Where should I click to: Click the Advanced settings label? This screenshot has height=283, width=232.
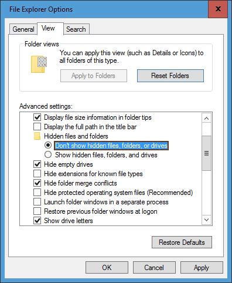point(46,106)
